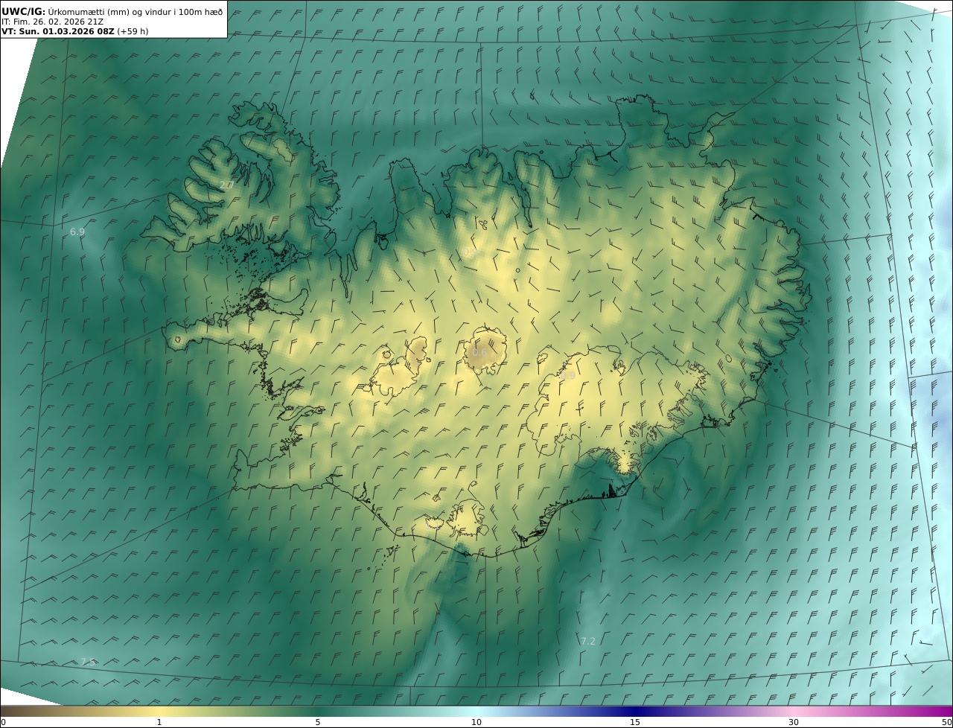This screenshot has width=953, height=728.
Task: Click the '15' tick label on the color scale
Action: point(635,722)
